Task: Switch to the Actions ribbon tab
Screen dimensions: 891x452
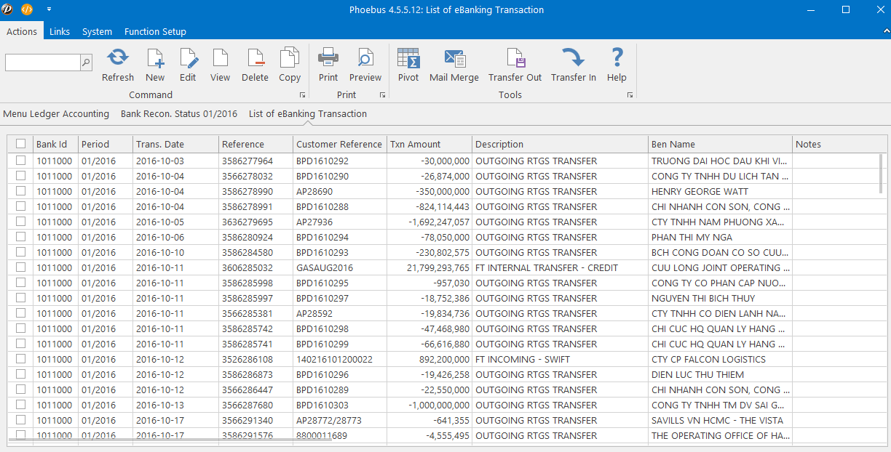Action: 22,31
